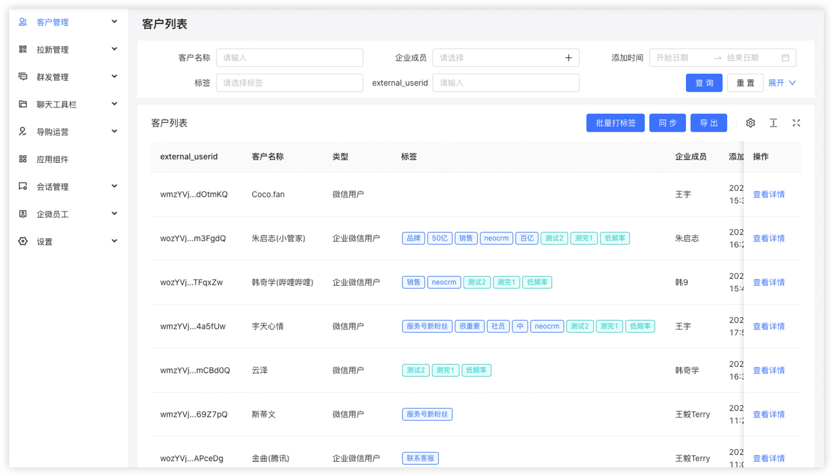
Task: Click the 导购运营 sidebar icon
Action: point(23,132)
